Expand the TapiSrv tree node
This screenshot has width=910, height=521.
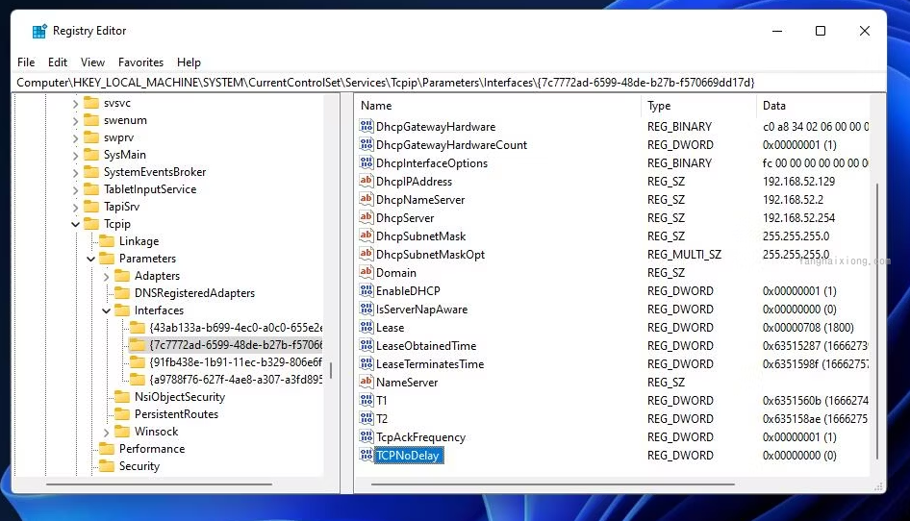pos(75,207)
